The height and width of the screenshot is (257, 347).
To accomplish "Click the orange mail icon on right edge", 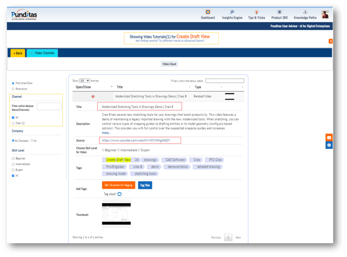I will (x=329, y=137).
